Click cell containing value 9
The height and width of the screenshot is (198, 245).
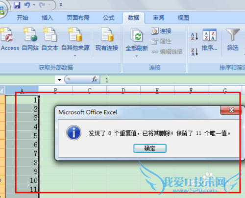click(22, 171)
